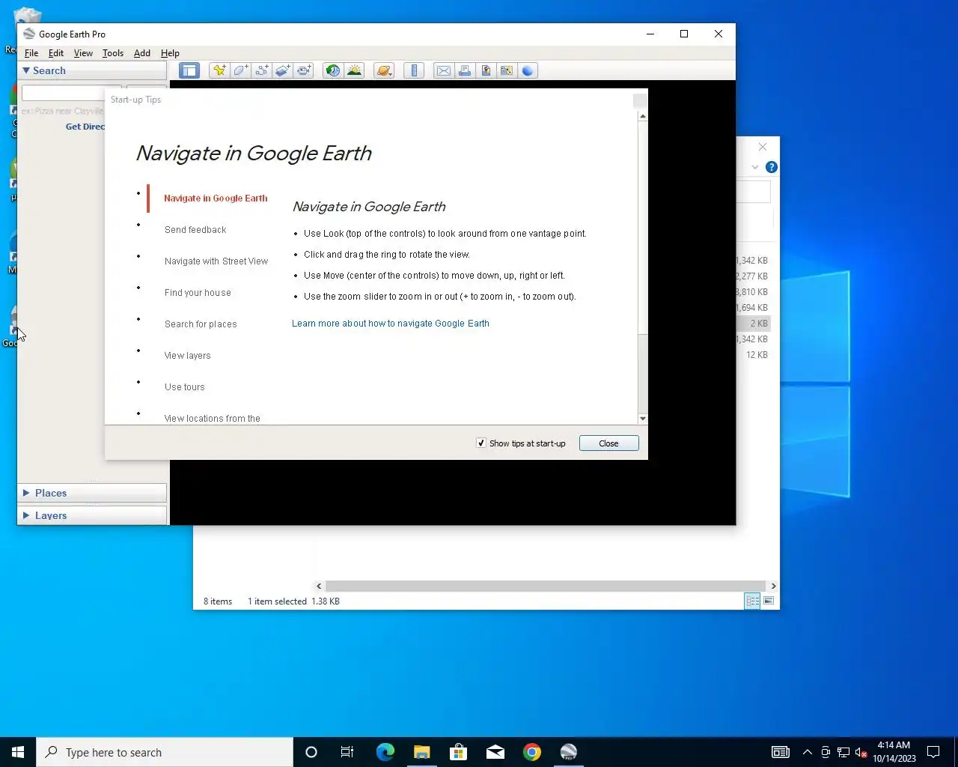Open Mail app from taskbar
Screen dimensions: 958x767
coord(495,752)
